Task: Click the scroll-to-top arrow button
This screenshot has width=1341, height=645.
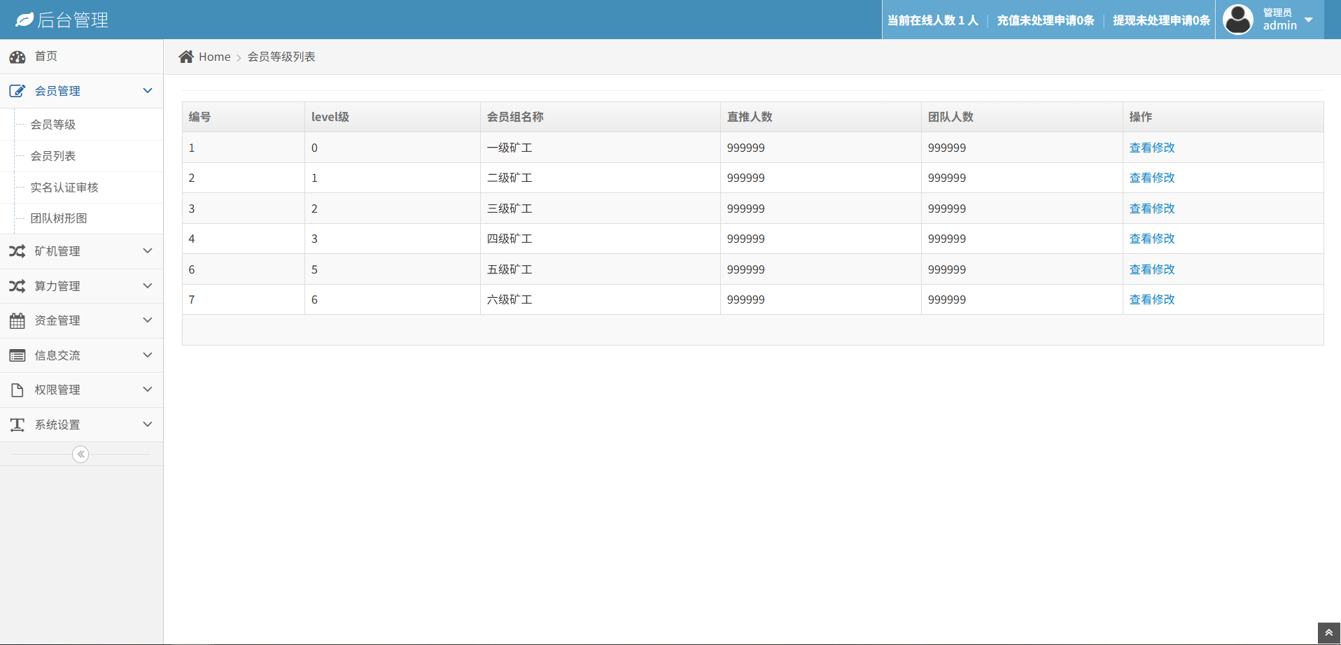Action: pyautogui.click(x=1328, y=633)
